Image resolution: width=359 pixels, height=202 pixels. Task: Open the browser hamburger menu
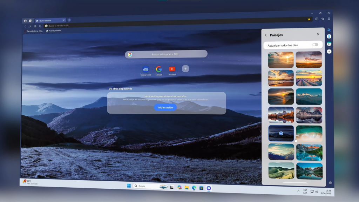(x=329, y=19)
